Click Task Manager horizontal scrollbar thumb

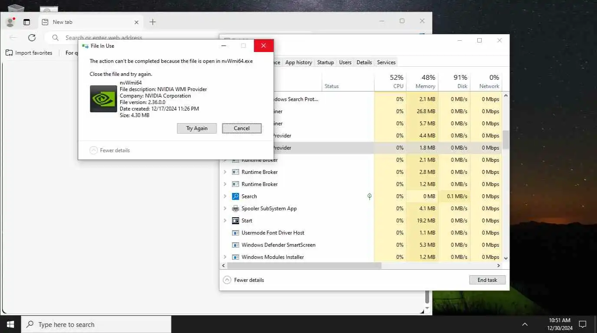pyautogui.click(x=304, y=265)
